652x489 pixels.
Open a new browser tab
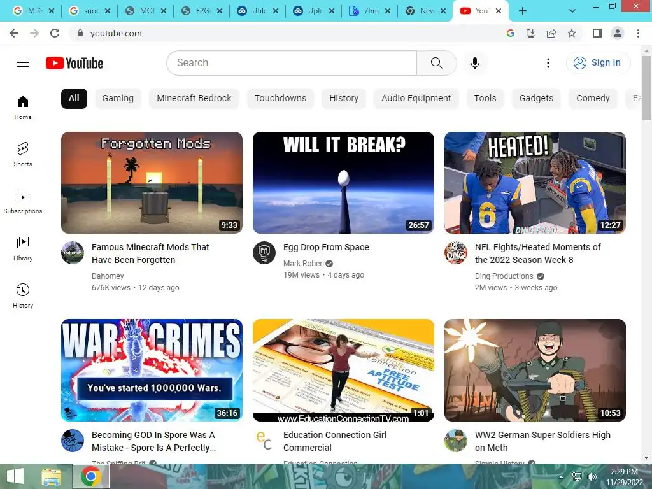[x=523, y=11]
